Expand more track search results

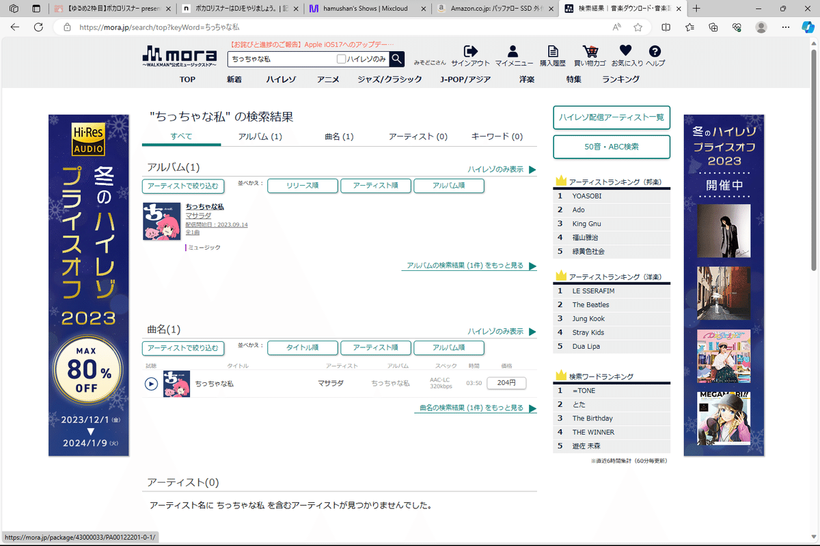coord(475,408)
